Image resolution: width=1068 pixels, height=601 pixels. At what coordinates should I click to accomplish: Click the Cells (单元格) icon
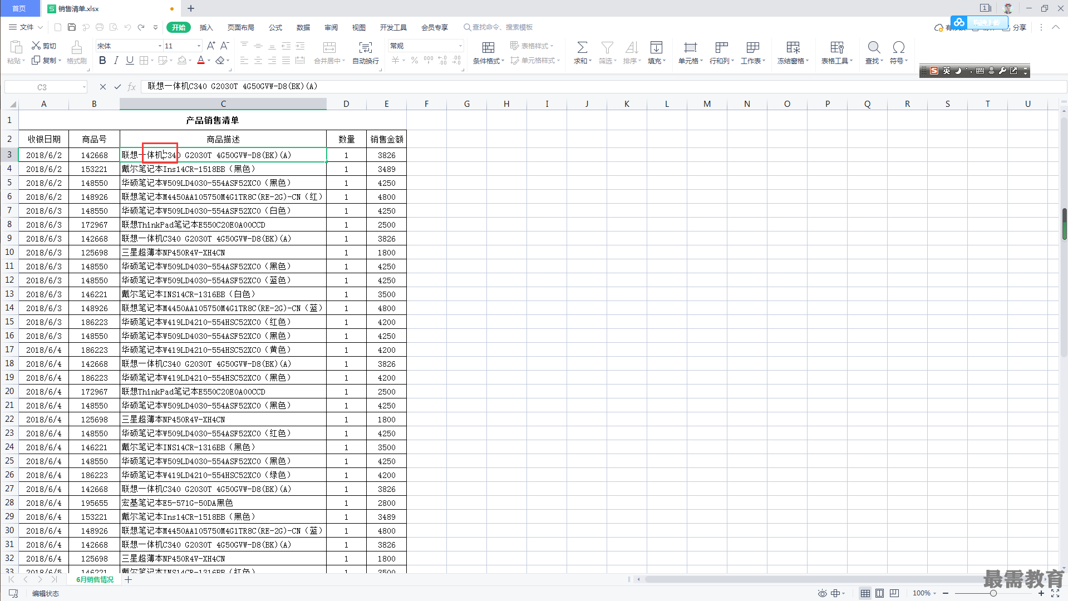tap(690, 47)
